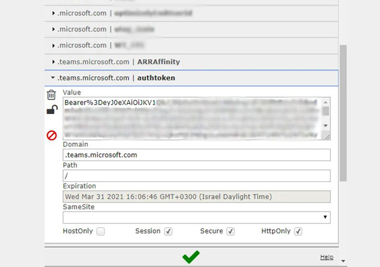Click the main cookie list vertical scrollbar

(x=343, y=113)
